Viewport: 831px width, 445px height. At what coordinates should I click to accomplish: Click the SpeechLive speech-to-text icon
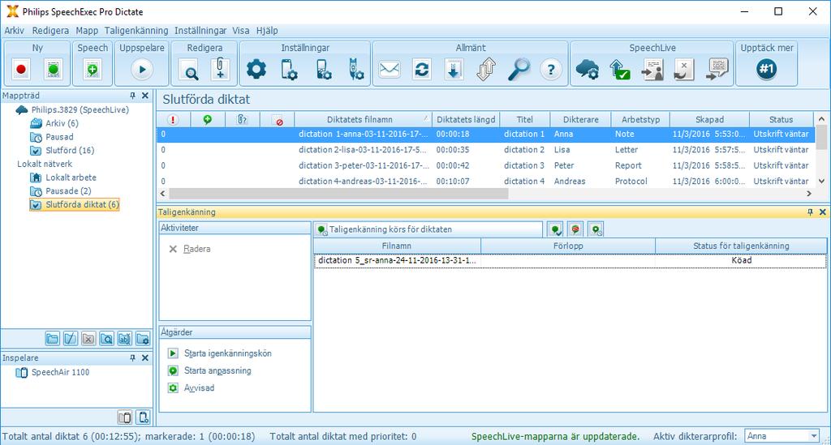click(x=717, y=70)
